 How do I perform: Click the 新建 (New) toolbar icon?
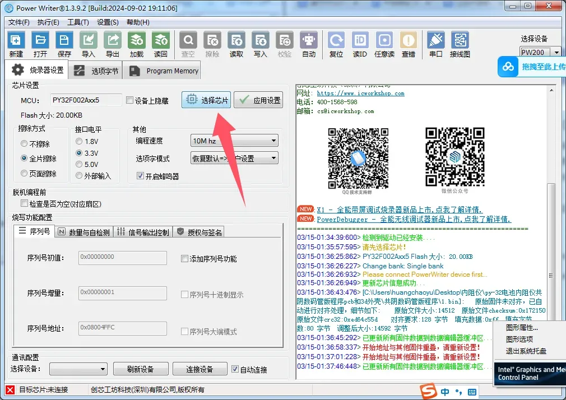[x=16, y=44]
